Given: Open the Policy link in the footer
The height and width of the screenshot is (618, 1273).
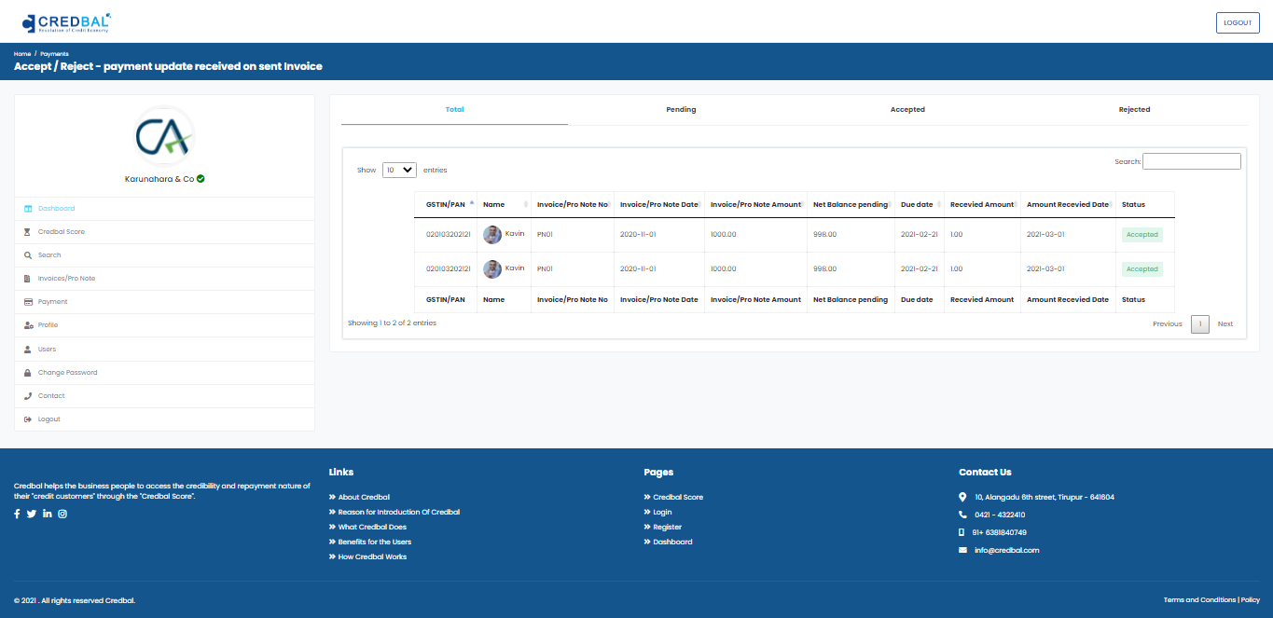Looking at the screenshot, I should (x=1251, y=600).
